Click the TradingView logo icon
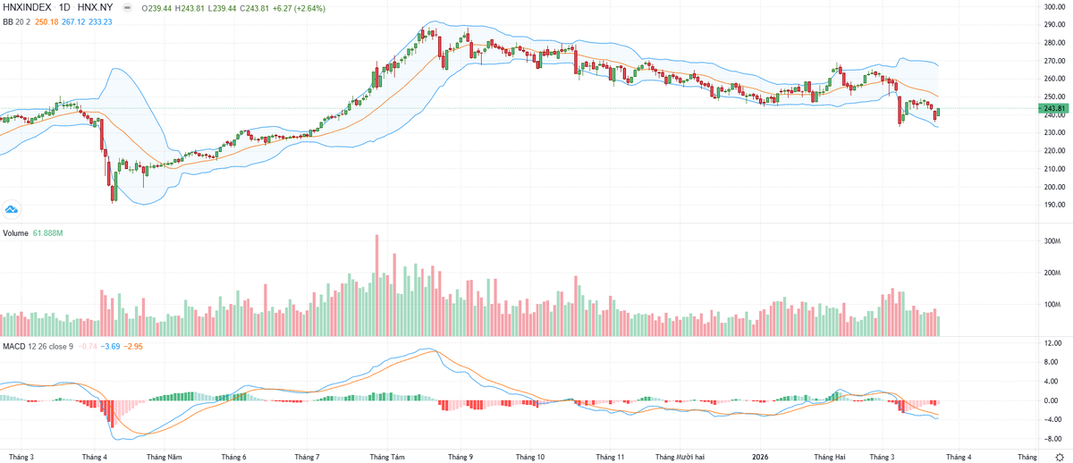1073x463 pixels. [x=12, y=209]
